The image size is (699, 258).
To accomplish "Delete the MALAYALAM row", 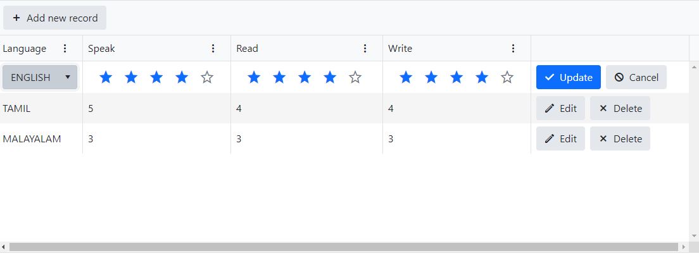I will tap(620, 138).
